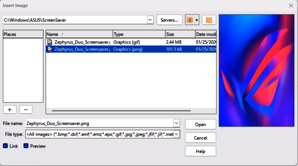Open the File type combo box
The image size is (298, 166).
103,134
